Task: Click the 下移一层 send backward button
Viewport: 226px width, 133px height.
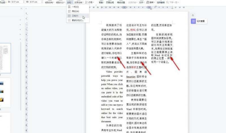Action: [x=173, y=2]
